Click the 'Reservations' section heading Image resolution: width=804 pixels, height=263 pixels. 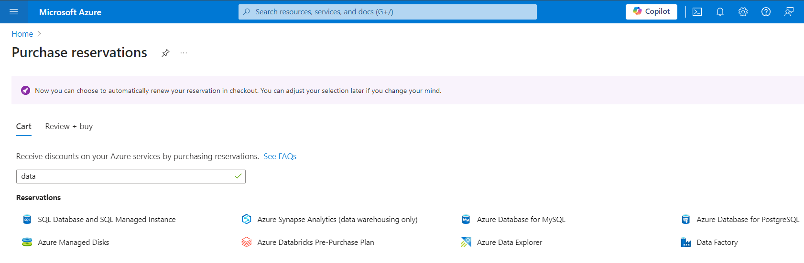pos(38,197)
